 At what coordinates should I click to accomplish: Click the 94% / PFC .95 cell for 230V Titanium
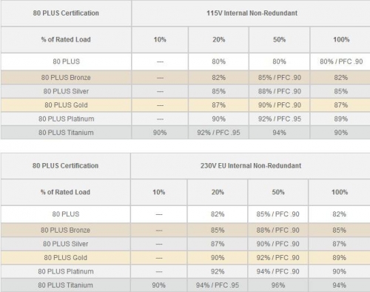[218, 285]
